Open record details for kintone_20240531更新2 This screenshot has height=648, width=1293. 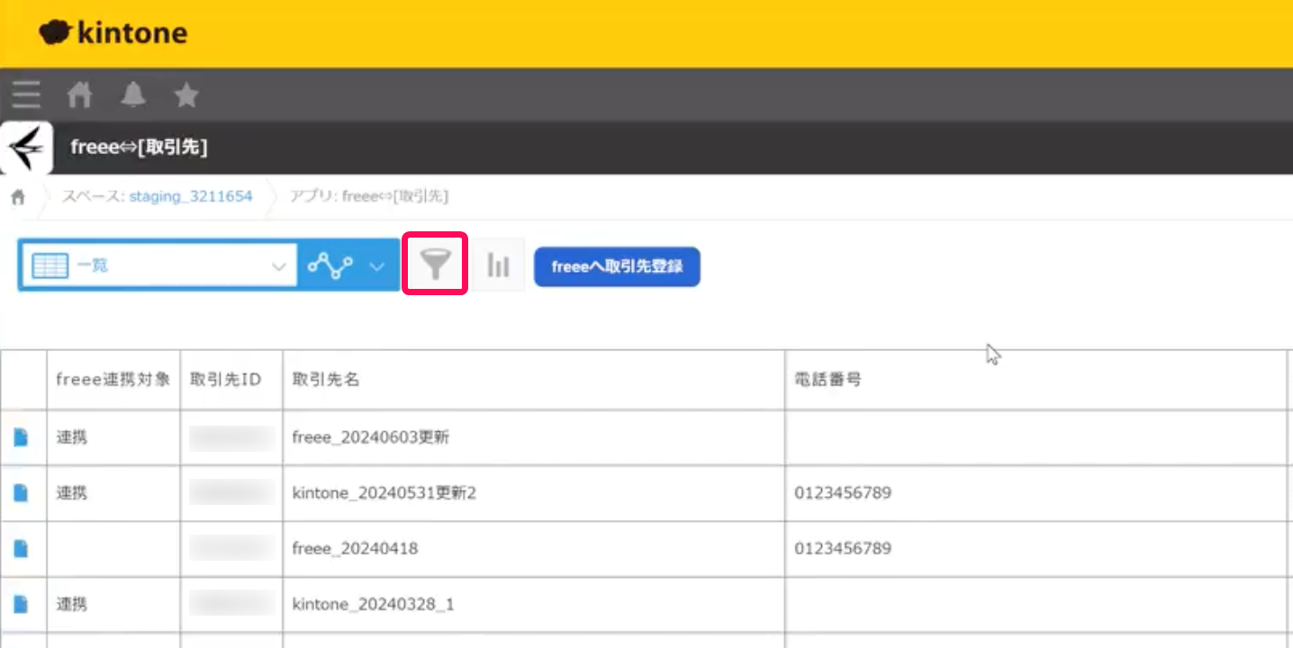pyautogui.click(x=21, y=493)
